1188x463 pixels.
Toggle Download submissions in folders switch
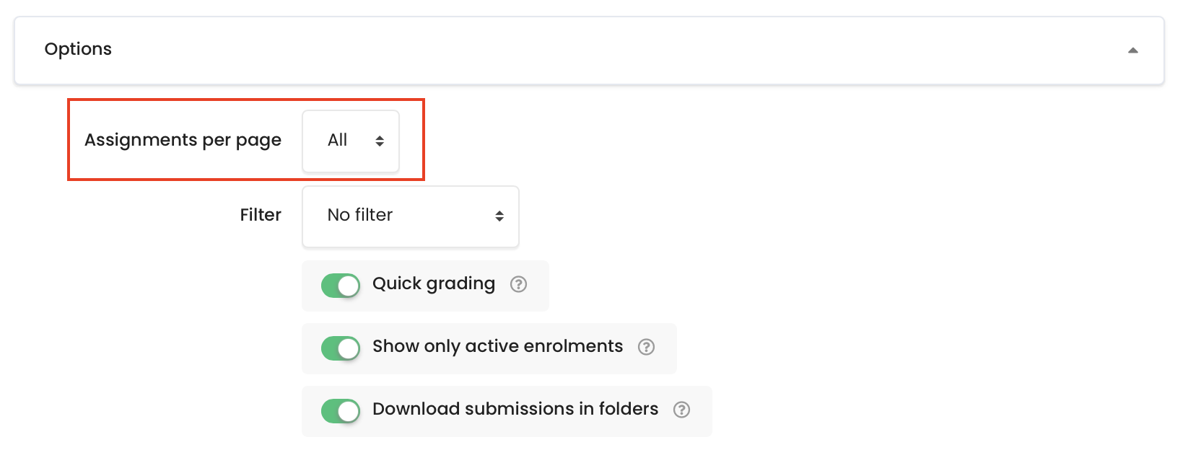341,411
